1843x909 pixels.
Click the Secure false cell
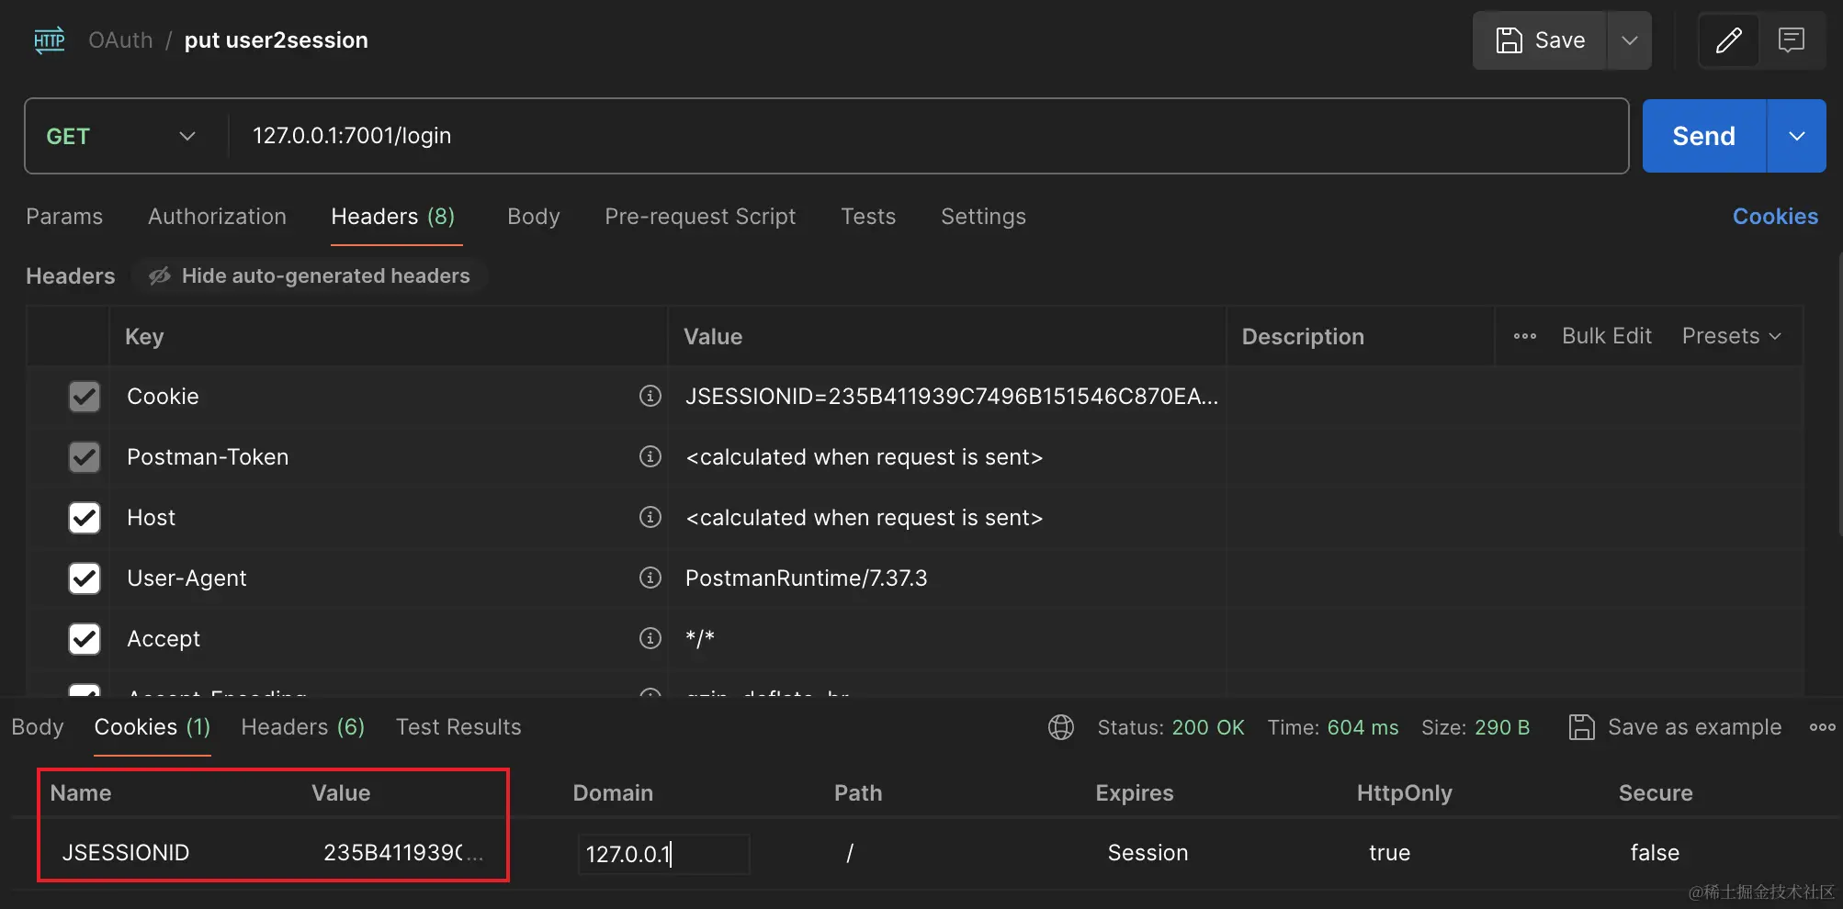tap(1655, 853)
